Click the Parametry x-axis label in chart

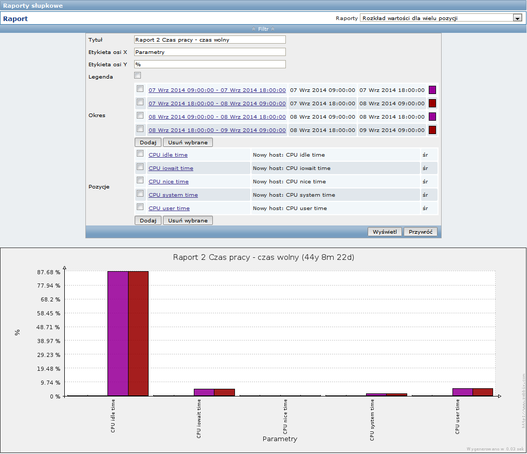[x=280, y=439]
